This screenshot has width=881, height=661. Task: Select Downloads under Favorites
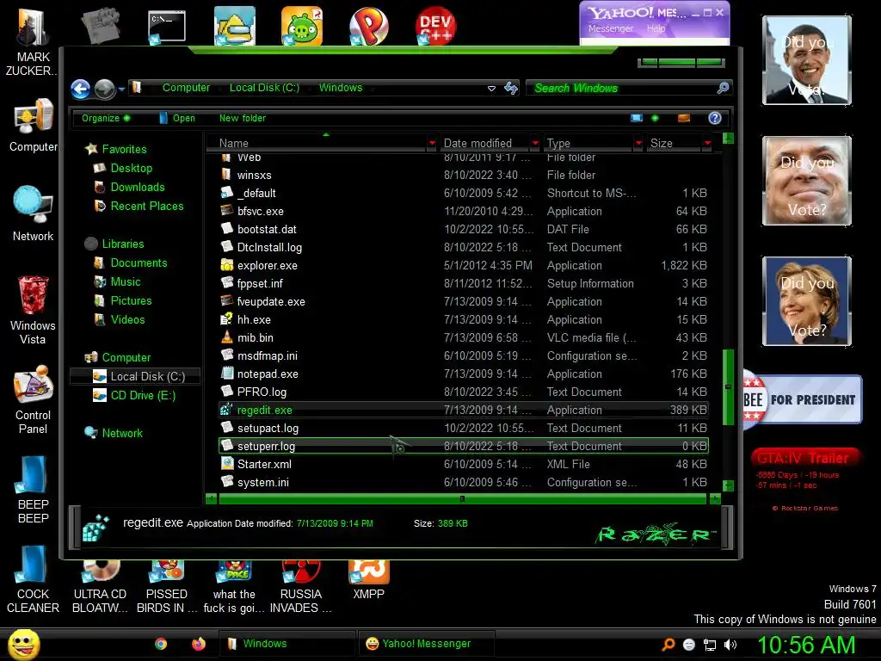pyautogui.click(x=137, y=187)
